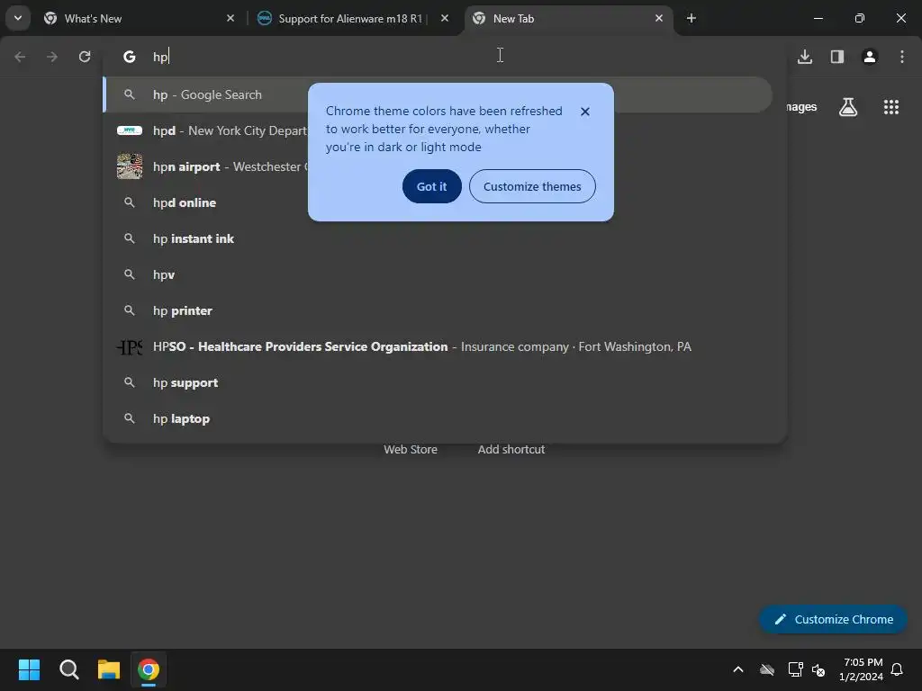Open the Web Store shortcut
The width and height of the screenshot is (922, 691).
click(411, 450)
